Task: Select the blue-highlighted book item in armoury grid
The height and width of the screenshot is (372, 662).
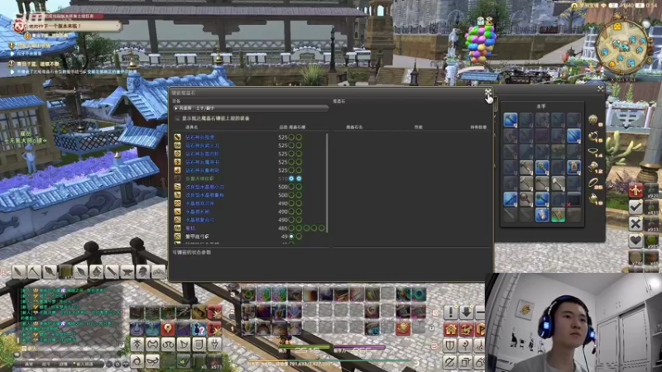Action: [573, 168]
